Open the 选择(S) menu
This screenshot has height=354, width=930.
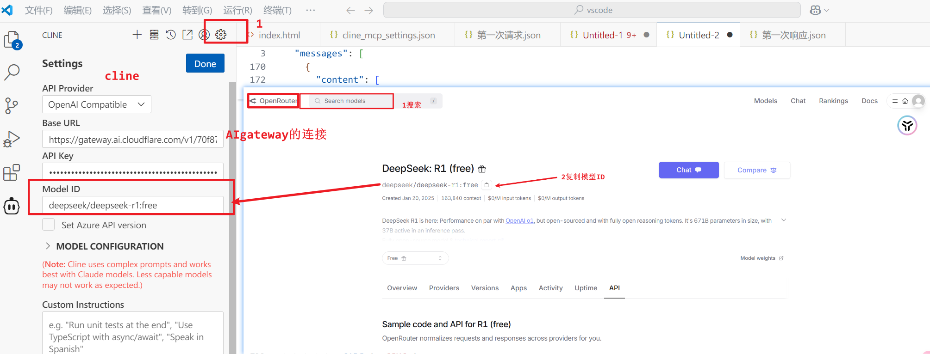click(117, 10)
